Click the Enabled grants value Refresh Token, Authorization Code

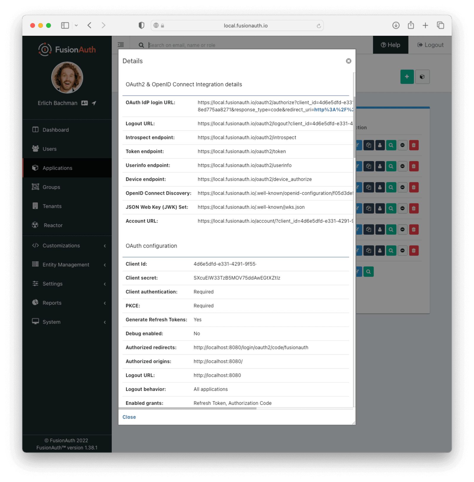click(x=233, y=403)
